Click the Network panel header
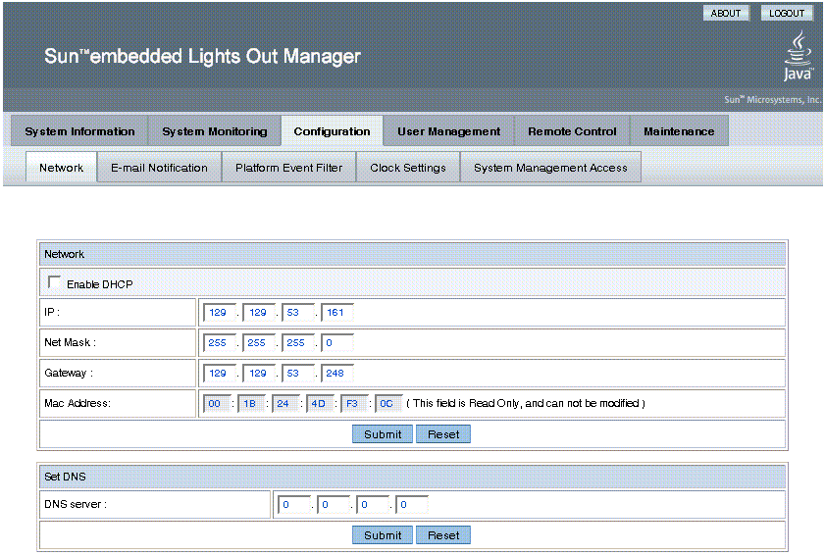Screen dimensions: 825x555 [412, 254]
